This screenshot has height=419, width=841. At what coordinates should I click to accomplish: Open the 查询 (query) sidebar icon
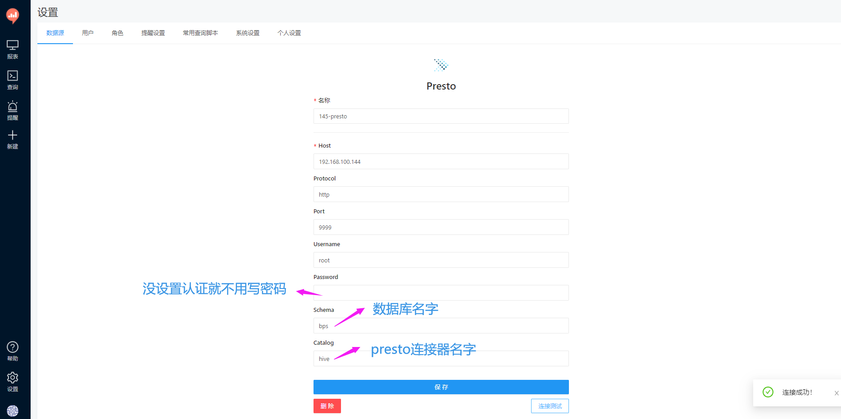click(13, 79)
